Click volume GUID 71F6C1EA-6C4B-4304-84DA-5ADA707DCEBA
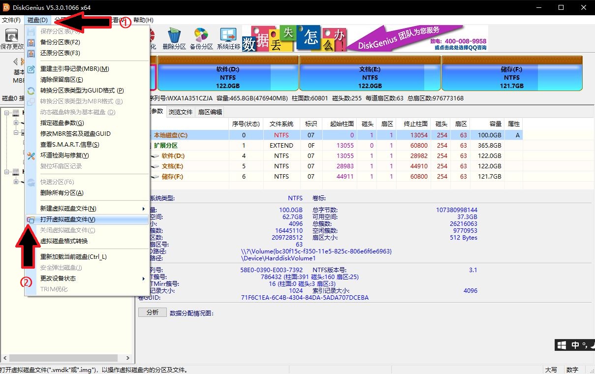The width and height of the screenshot is (595, 374). (305, 298)
